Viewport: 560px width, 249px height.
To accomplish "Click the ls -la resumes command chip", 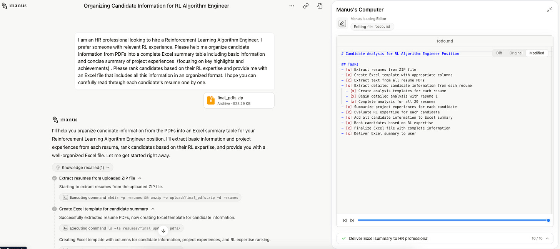I will click(x=121, y=228).
